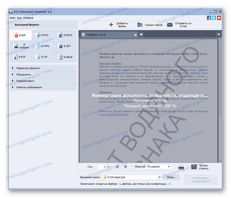The height and width of the screenshot is (198, 231).
Task: Go to next page arrow
Action: click(x=126, y=167)
